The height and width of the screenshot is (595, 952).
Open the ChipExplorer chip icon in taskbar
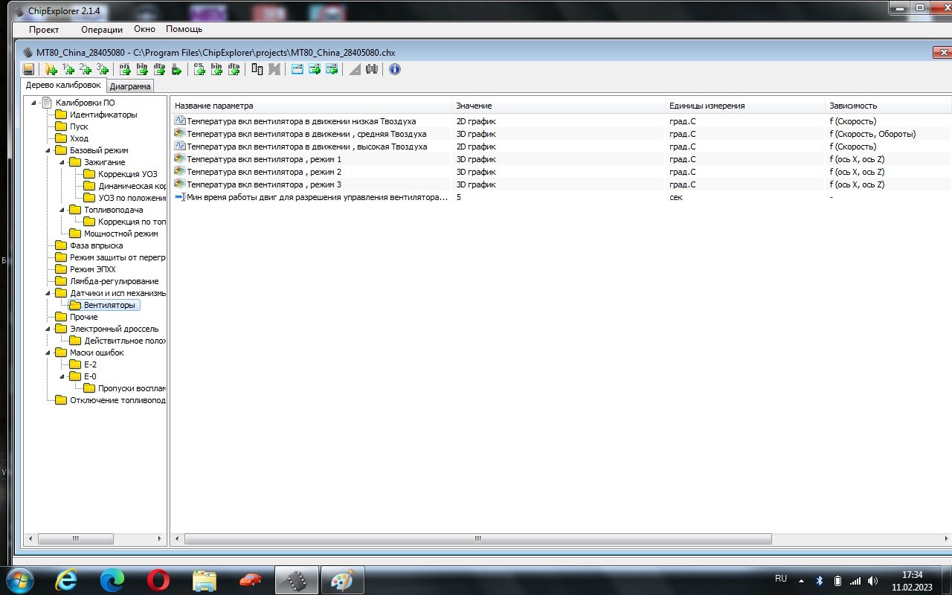click(x=297, y=580)
